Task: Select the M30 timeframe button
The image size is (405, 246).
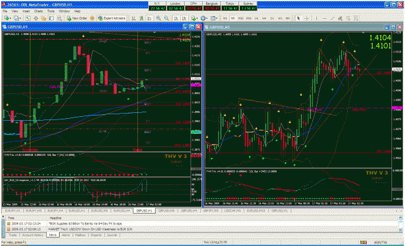Action: point(248,18)
